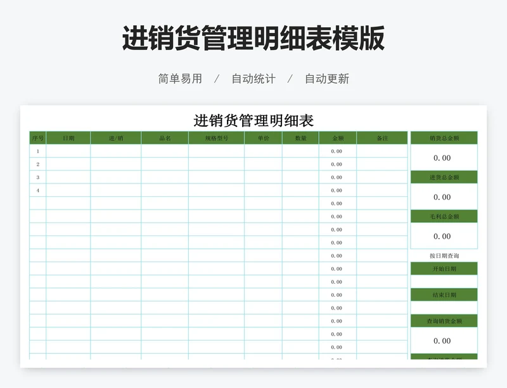The image size is (507, 388).
Task: Select the 日期 column header
Action: pyautogui.click(x=68, y=138)
